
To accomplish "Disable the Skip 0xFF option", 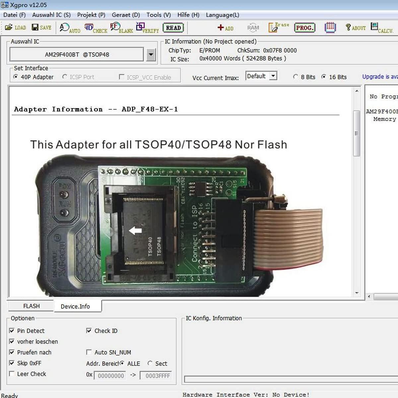I will 12,363.
